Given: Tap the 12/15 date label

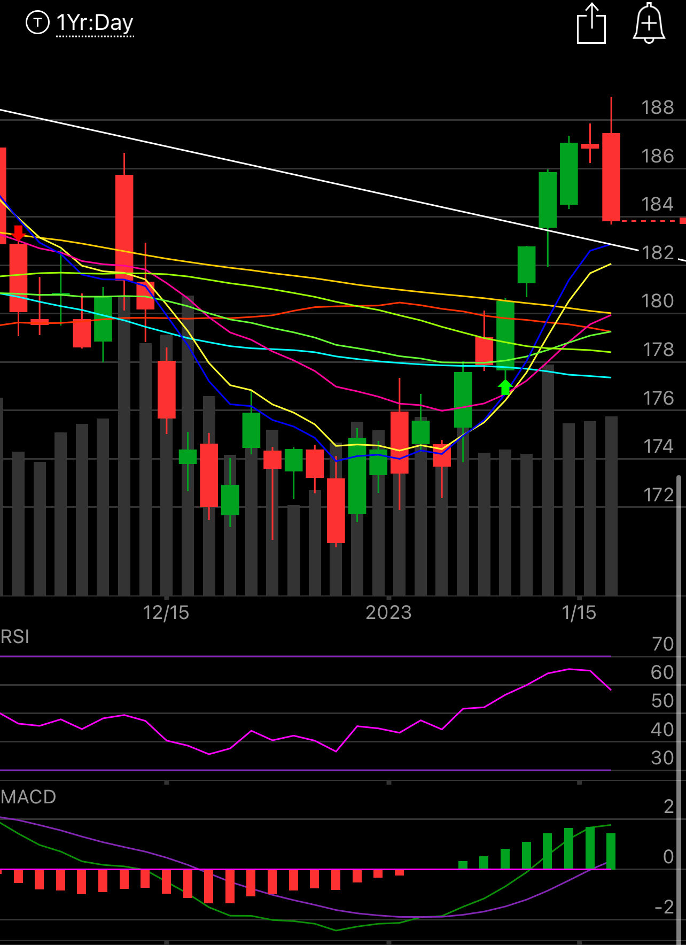Looking at the screenshot, I should (166, 613).
